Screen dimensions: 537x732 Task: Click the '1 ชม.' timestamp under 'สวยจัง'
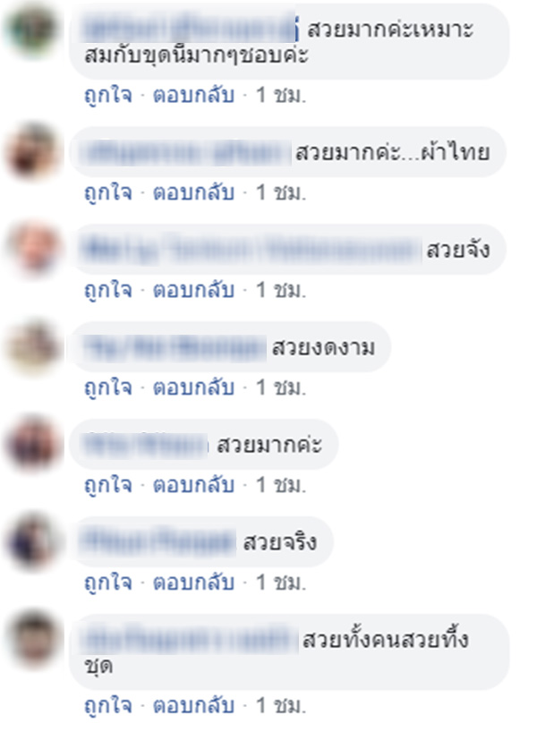(281, 290)
